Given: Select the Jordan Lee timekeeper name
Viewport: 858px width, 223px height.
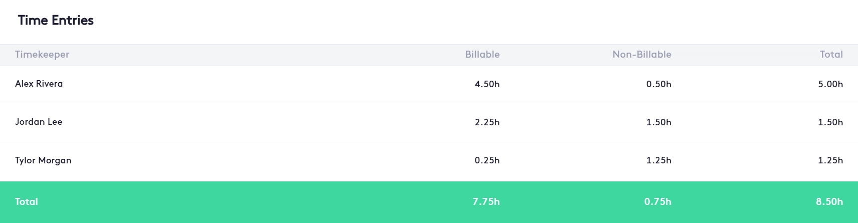Looking at the screenshot, I should point(39,122).
